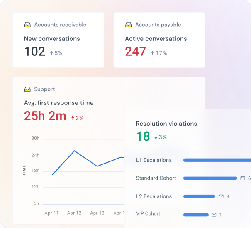Click the Apr 13 x-axis label
Image resolution: width=251 pixels, height=228 pixels.
[97, 213]
